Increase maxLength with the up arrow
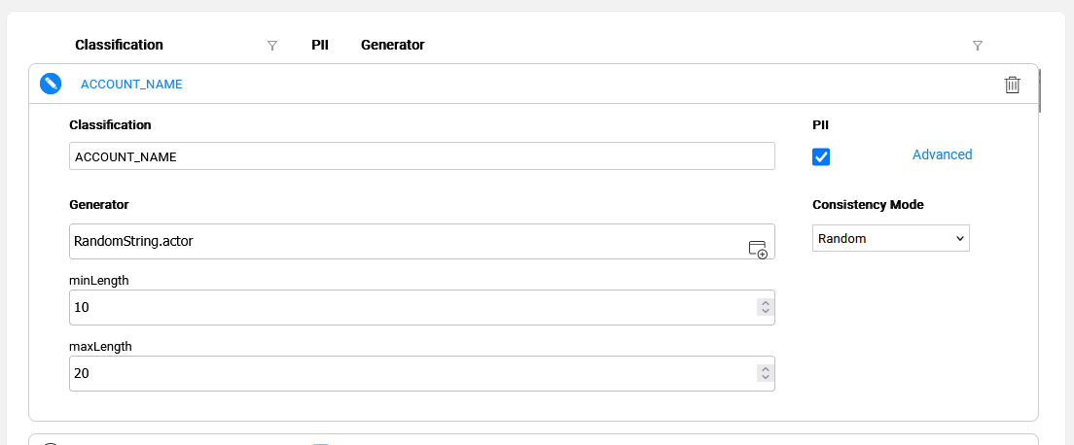This screenshot has height=445, width=1074. click(766, 369)
